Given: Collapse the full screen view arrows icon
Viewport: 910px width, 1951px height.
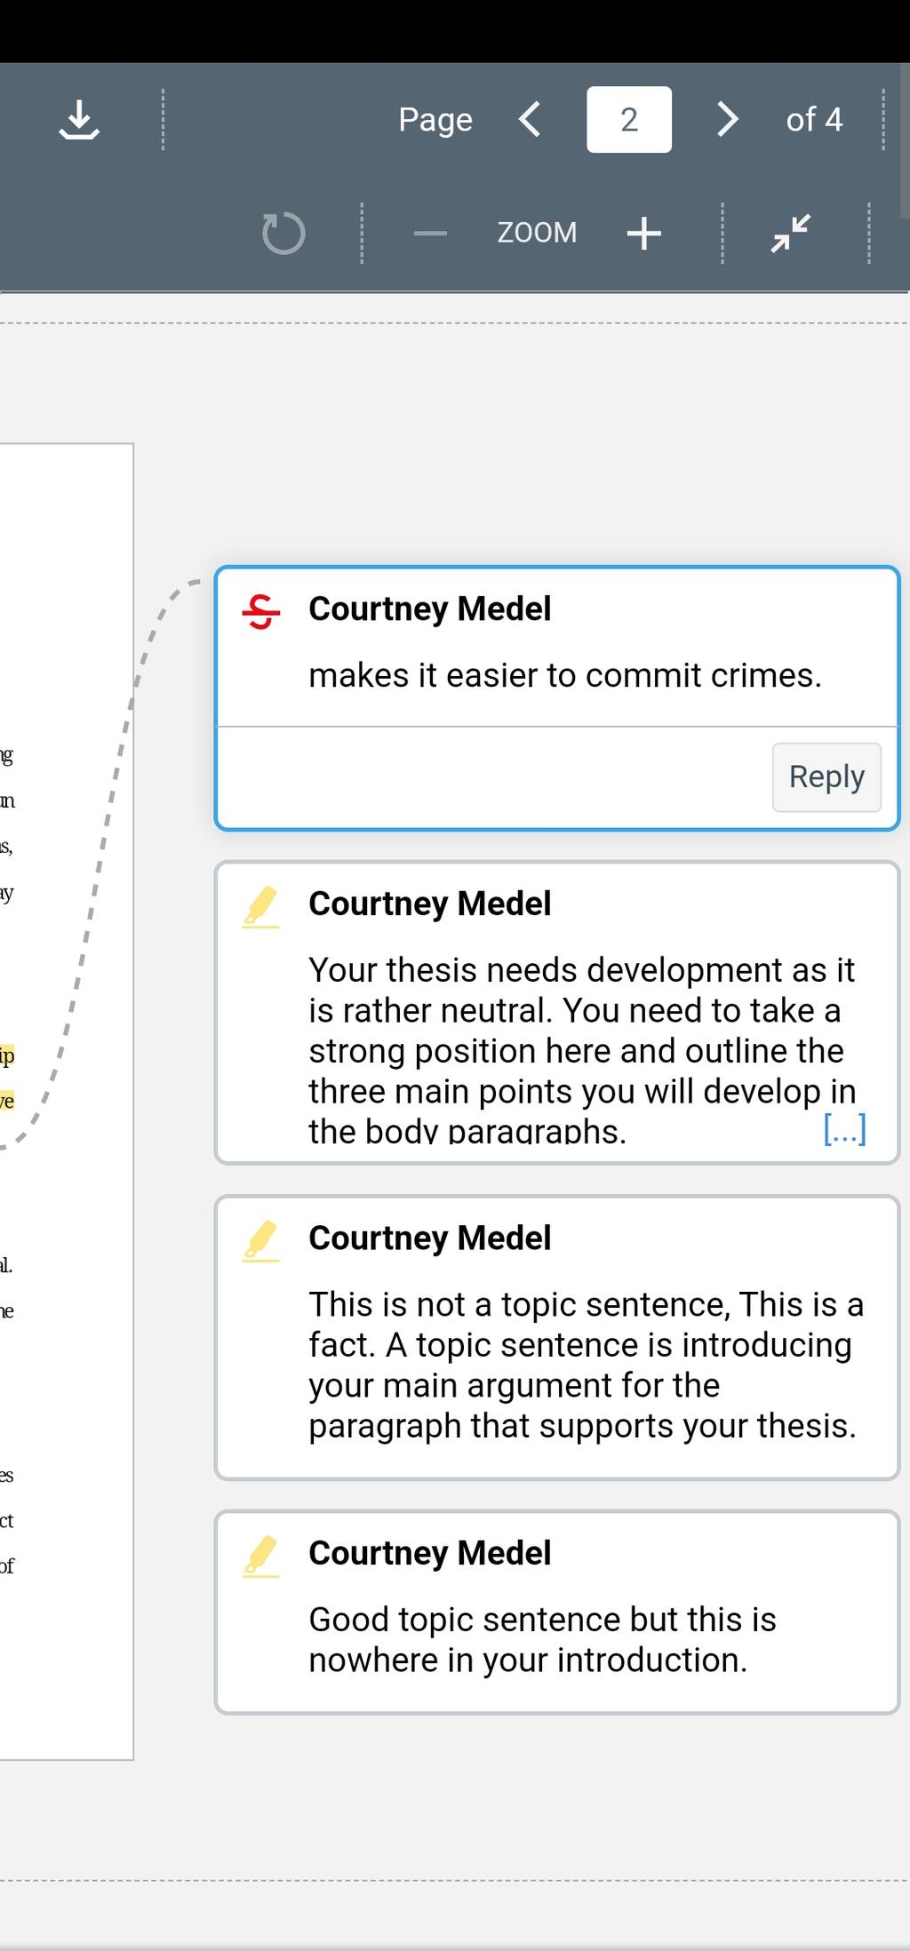Looking at the screenshot, I should [x=790, y=233].
